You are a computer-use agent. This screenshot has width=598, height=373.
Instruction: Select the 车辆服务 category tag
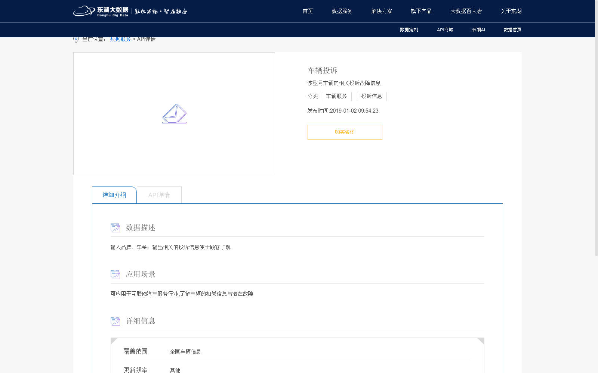(x=336, y=96)
